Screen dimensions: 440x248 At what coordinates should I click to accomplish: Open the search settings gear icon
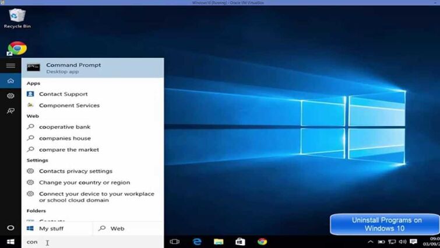(x=10, y=96)
